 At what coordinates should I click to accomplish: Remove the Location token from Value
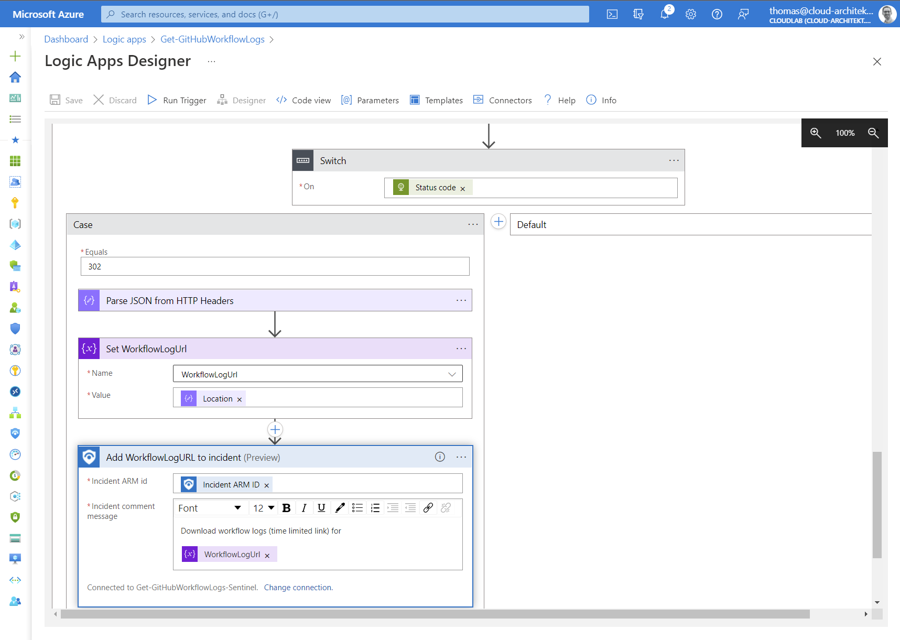(x=240, y=399)
